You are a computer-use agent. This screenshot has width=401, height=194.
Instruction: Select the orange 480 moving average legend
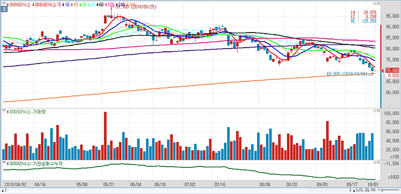[131, 5]
